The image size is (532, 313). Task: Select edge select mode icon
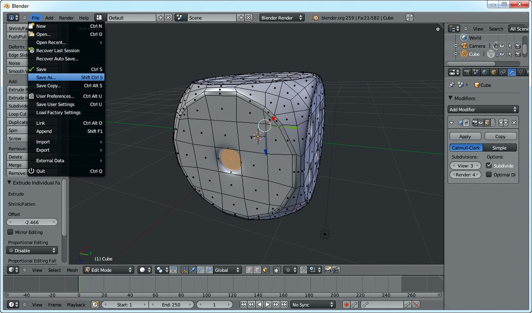pyautogui.click(x=257, y=270)
